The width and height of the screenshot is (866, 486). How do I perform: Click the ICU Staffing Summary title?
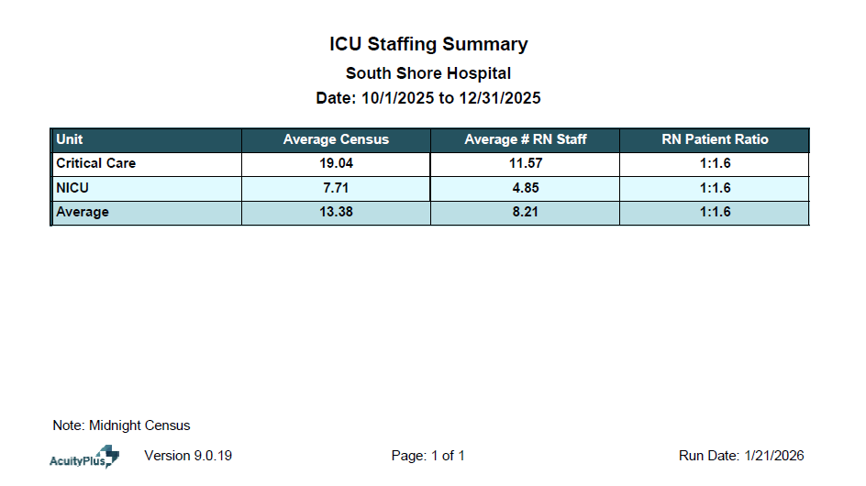pyautogui.click(x=428, y=44)
